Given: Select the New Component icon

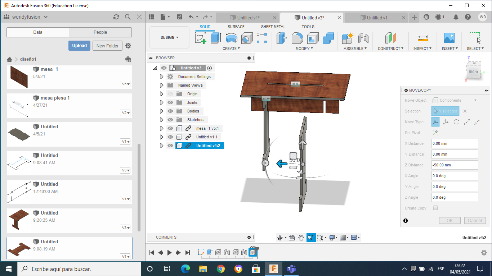Looking at the screenshot, I should click(348, 38).
